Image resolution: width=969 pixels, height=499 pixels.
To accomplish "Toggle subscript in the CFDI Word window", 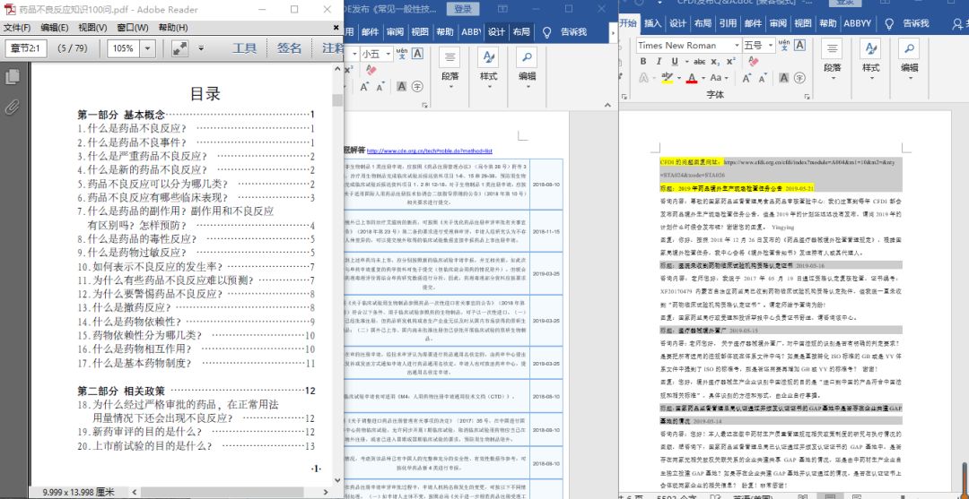I will click(715, 62).
